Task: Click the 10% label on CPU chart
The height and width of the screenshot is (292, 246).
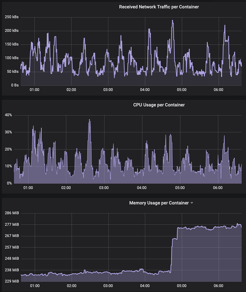Action: (x=9, y=166)
